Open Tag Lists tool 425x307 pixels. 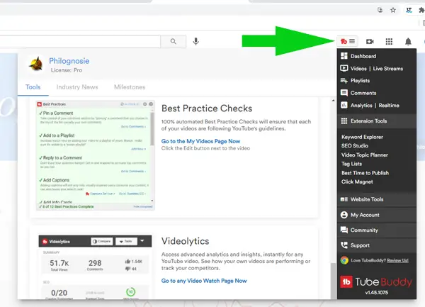(351, 164)
